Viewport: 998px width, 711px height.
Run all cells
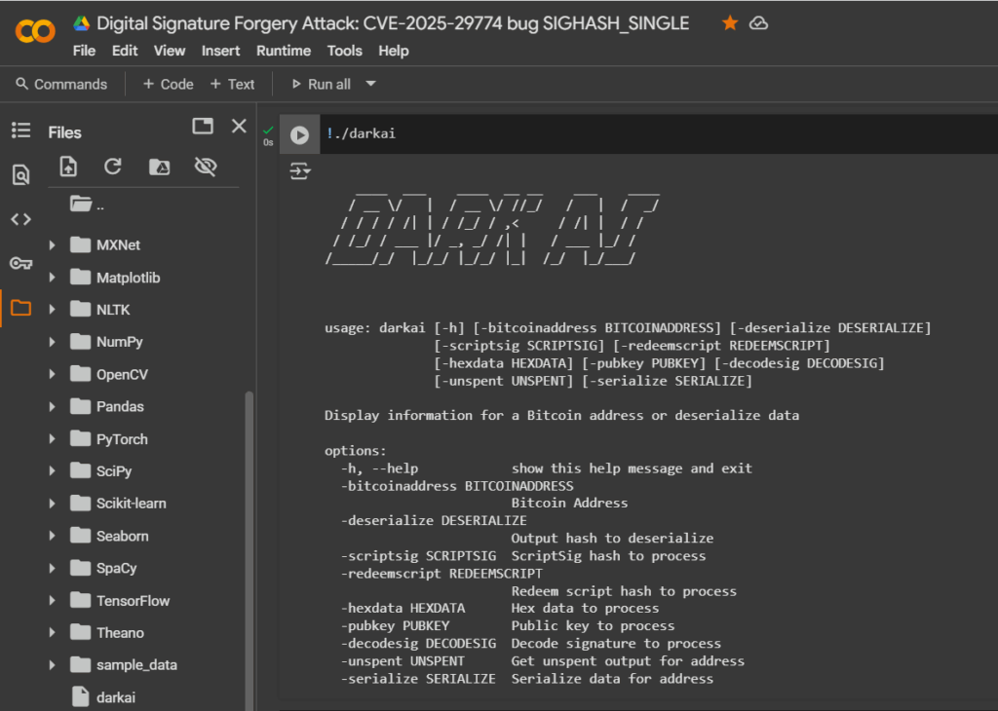tap(322, 84)
